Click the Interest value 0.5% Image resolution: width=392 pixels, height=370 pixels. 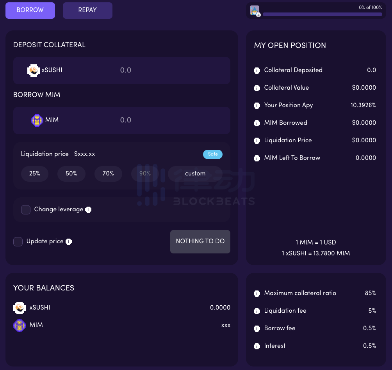click(369, 346)
